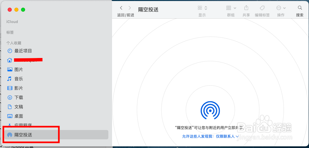Zoom window with green button
309x148 pixels.
coord(23,10)
